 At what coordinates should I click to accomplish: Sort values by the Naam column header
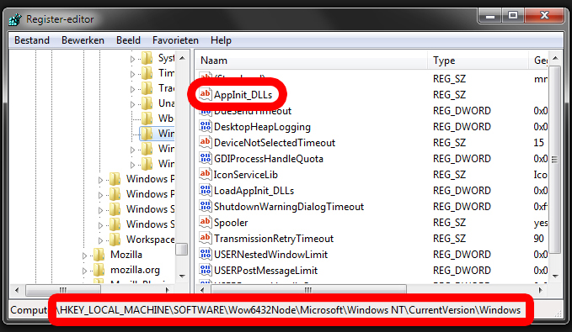pos(312,60)
